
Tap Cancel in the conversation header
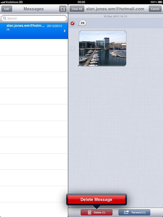(155, 9)
